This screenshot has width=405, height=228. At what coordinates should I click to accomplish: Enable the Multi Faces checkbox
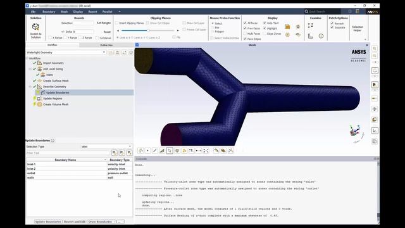click(x=245, y=34)
